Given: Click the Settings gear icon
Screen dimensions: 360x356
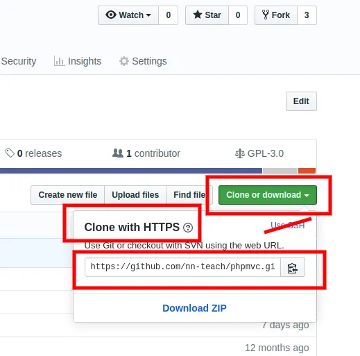Looking at the screenshot, I should click(x=124, y=61).
